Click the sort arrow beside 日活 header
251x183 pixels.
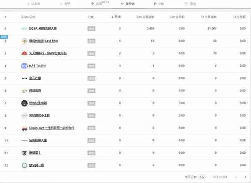(x=113, y=17)
